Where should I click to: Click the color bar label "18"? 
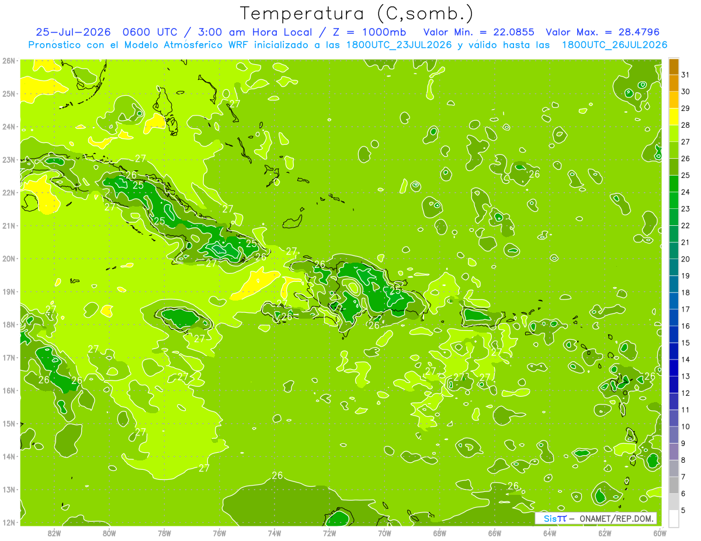685,292
